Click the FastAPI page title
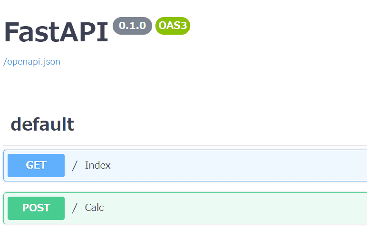Image resolution: width=367 pixels, height=247 pixels. (x=56, y=32)
